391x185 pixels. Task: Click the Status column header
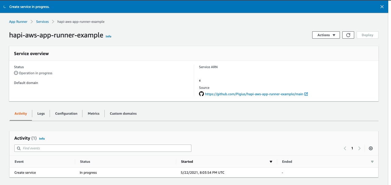pyautogui.click(x=85, y=162)
